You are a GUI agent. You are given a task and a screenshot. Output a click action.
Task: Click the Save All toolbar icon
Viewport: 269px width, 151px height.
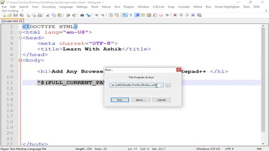(21, 15)
